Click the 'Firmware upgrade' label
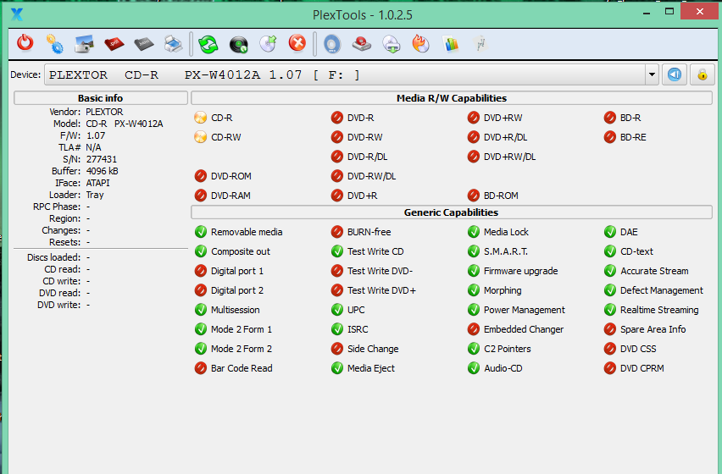This screenshot has height=474, width=722. (521, 271)
